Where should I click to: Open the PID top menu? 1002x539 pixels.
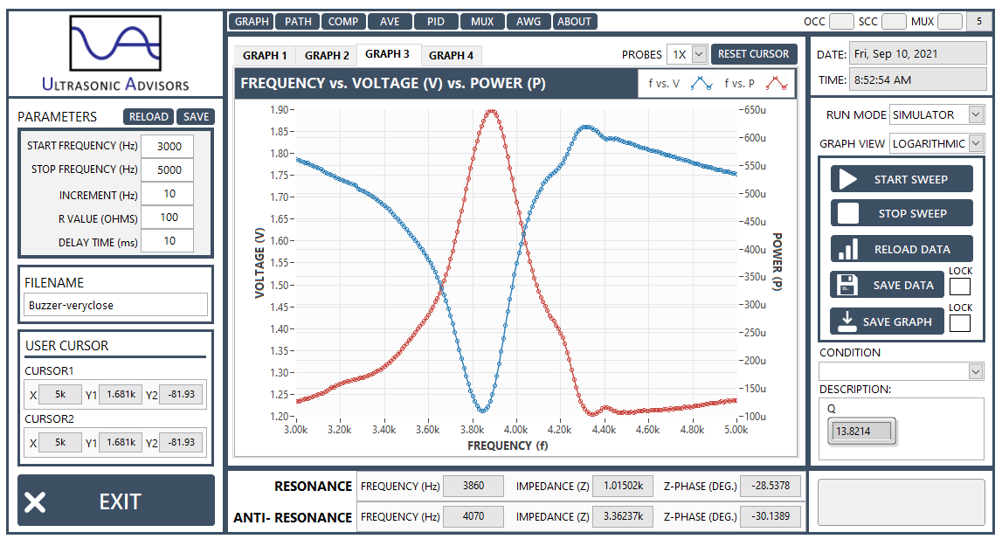tap(436, 21)
